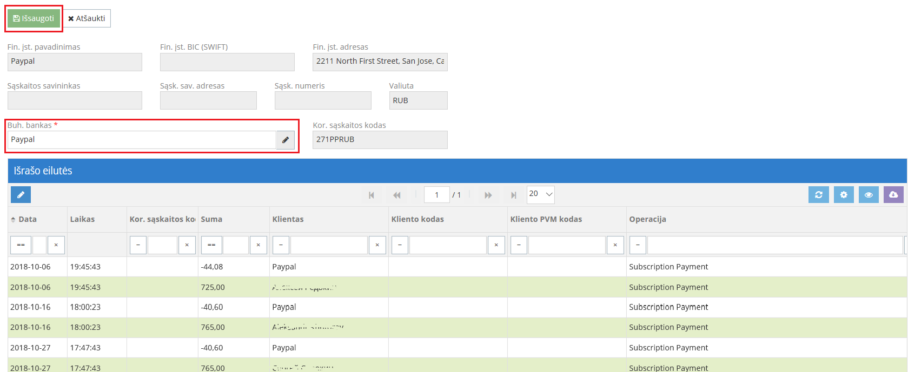Open table settings gear icon
Screen dimensions: 908x372
pyautogui.click(x=843, y=195)
